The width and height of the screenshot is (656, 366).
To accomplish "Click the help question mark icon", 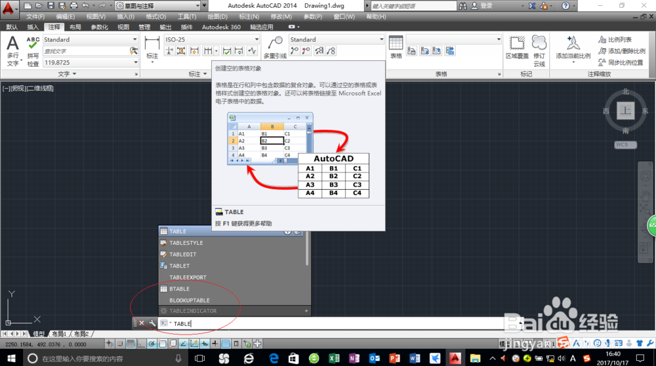I will point(565,6).
